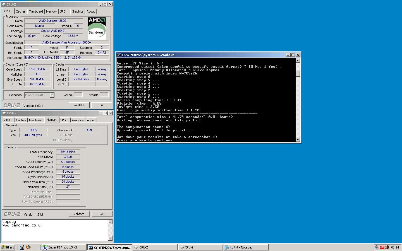
Task: Click the '870.1 MHz' HT Link value
Action: pos(37,84)
